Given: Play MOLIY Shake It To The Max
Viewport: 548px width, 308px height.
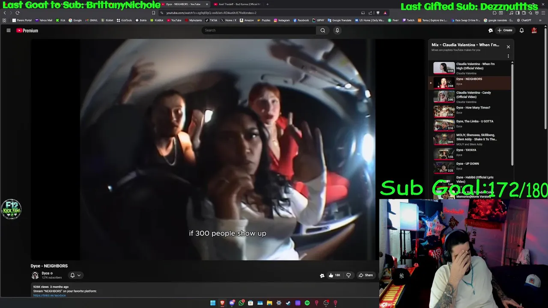Looking at the screenshot, I should 470,139.
